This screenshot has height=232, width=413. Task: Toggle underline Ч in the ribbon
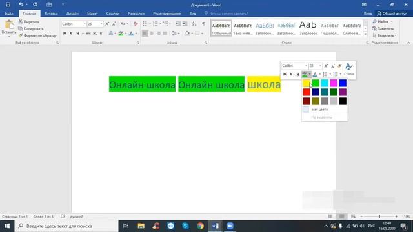(x=77, y=33)
